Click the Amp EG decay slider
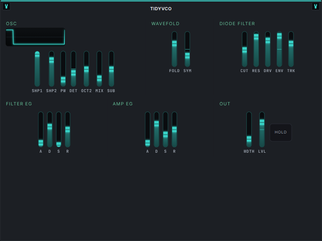This screenshot has height=241, width=322. point(156,129)
